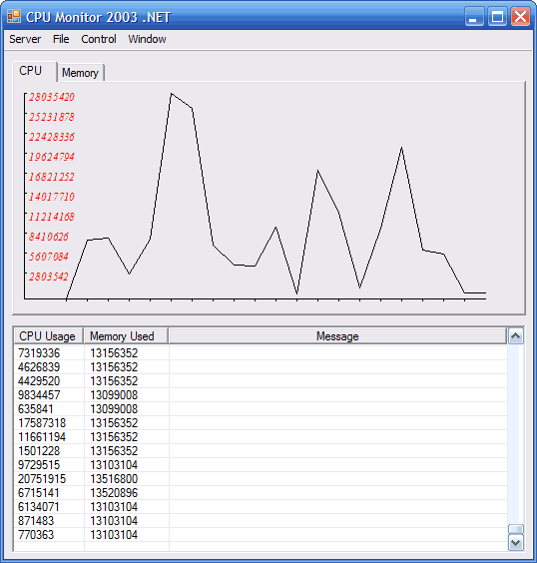Image resolution: width=537 pixels, height=563 pixels.
Task: Select the row with CPU usage 1501228
Action: coord(261,451)
